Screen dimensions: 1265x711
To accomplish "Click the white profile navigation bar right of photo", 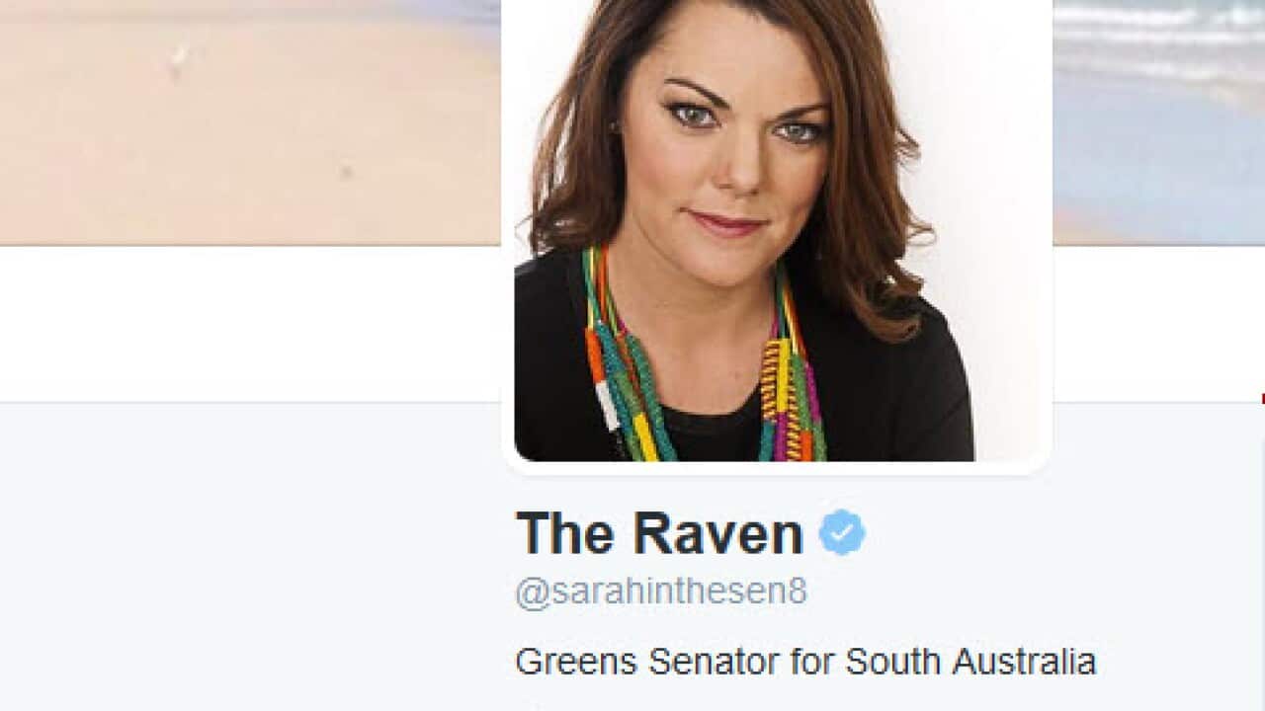I will coord(1158,324).
